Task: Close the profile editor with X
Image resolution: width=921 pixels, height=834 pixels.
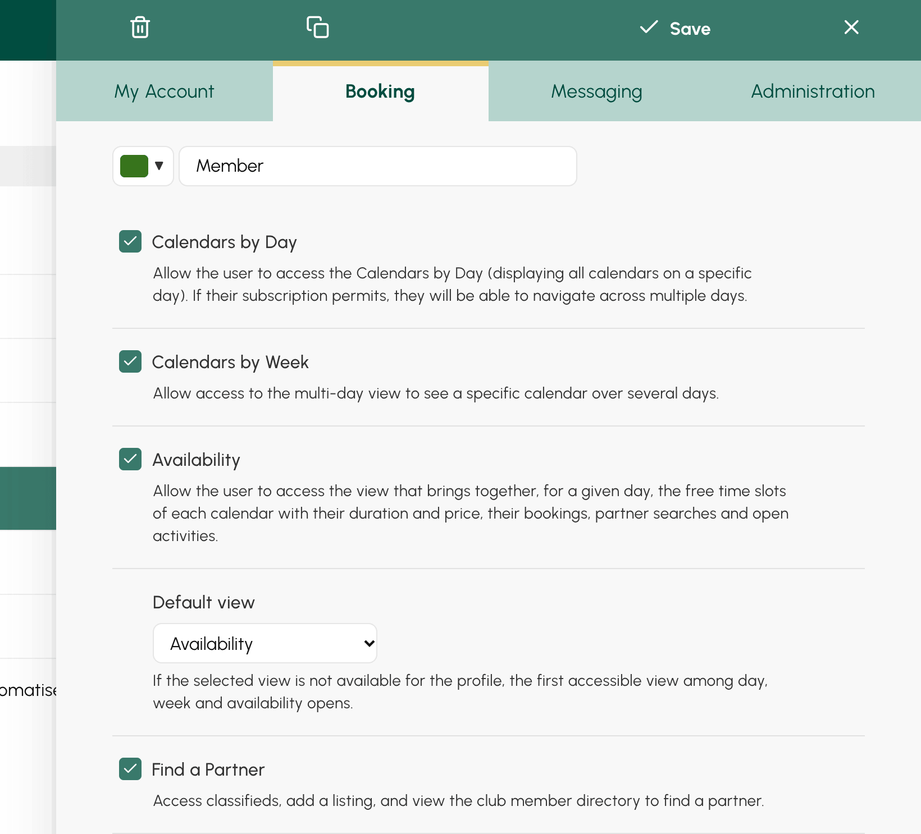Action: 851,27
